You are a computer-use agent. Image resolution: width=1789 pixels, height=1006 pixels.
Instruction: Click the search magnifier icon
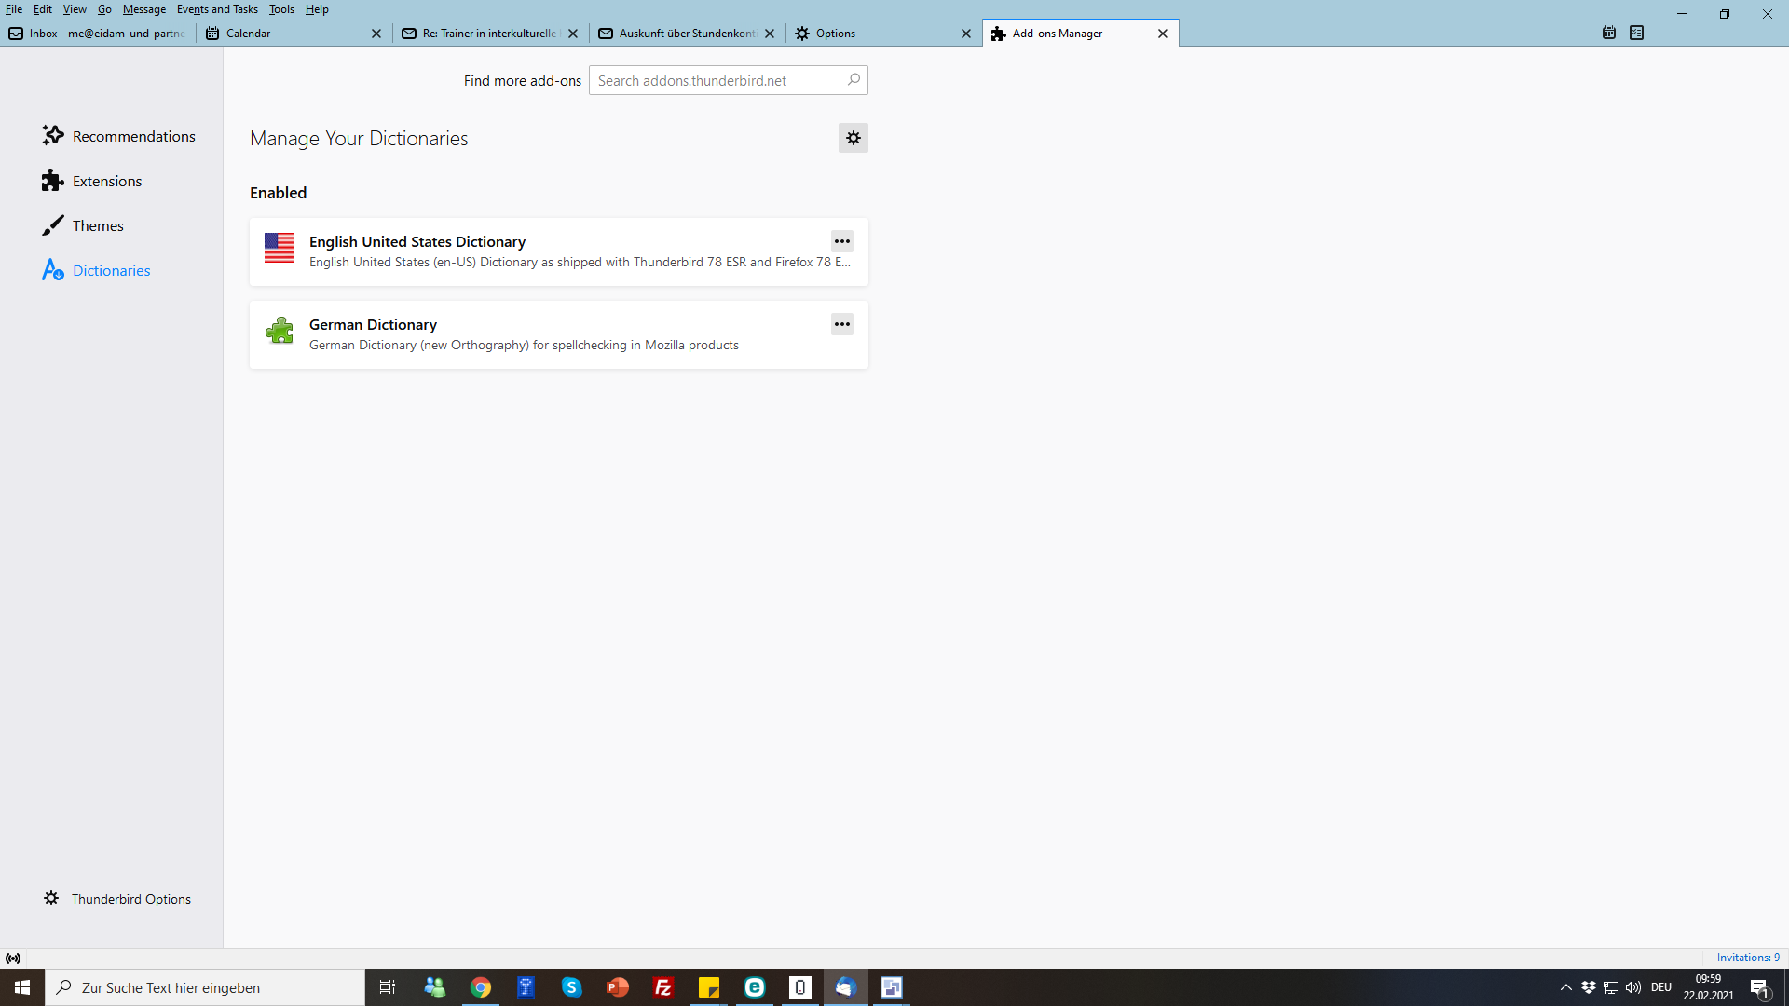[854, 80]
